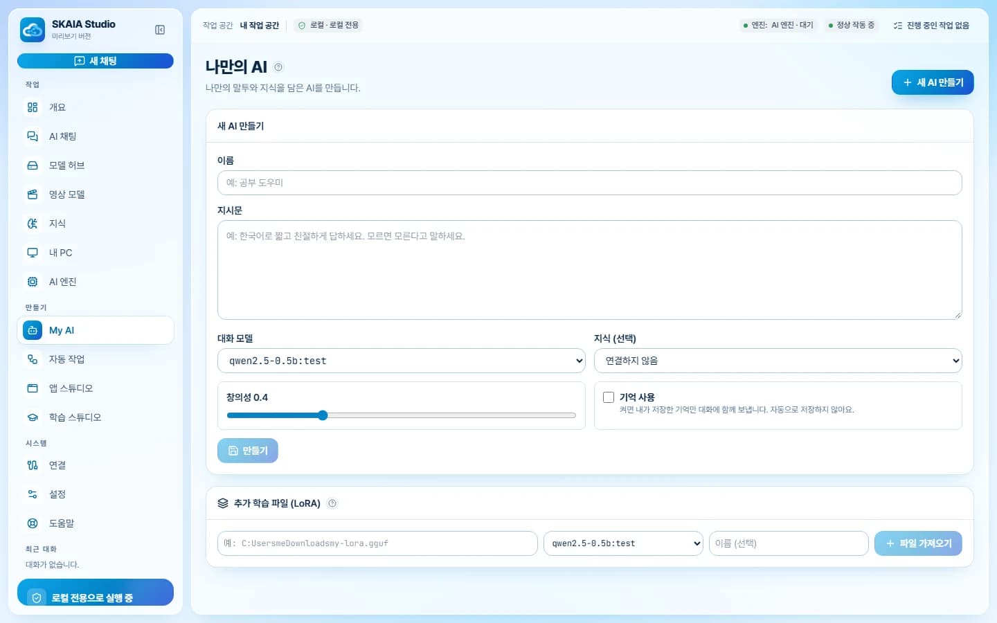The image size is (997, 623).
Task: Click the 연결 icon in sidebar
Action: pos(33,465)
